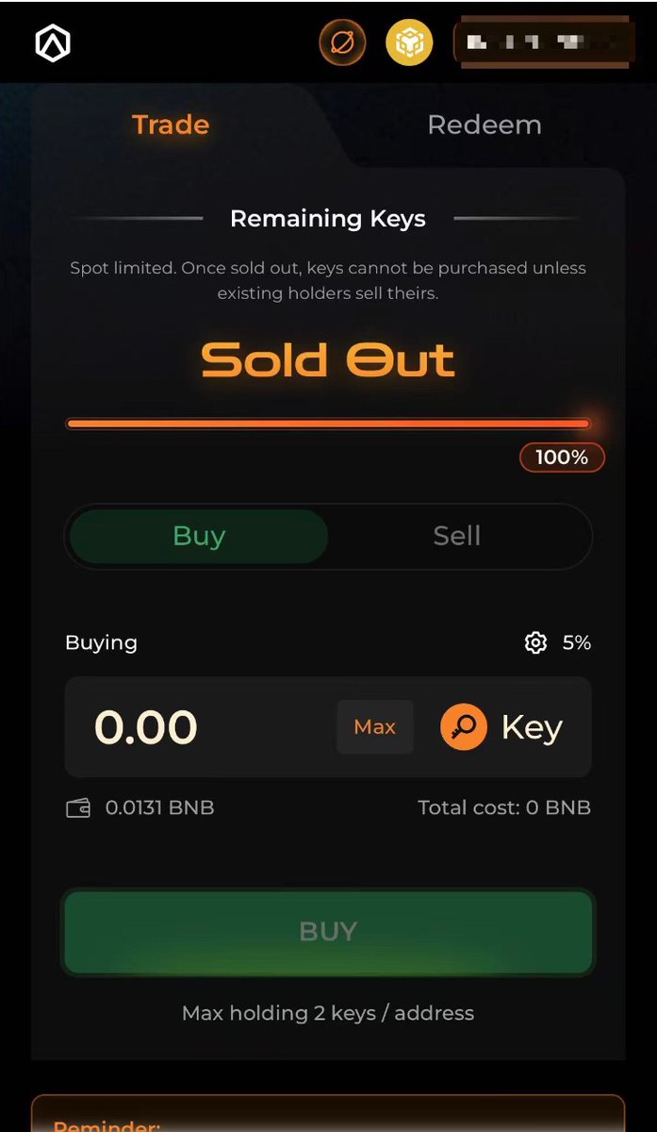The height and width of the screenshot is (1132, 657).
Task: Click the Max amount button
Action: click(375, 727)
